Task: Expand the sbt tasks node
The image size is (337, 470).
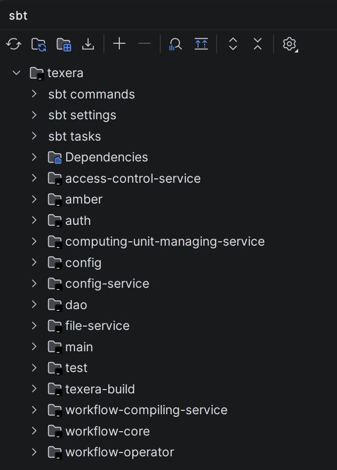Action: pyautogui.click(x=34, y=136)
